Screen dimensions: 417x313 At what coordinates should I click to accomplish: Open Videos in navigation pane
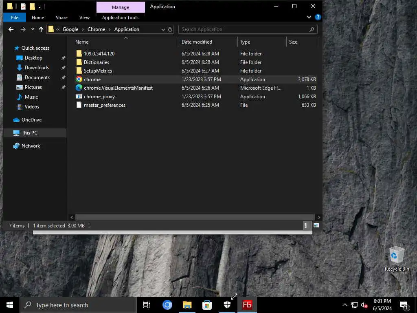click(x=32, y=106)
